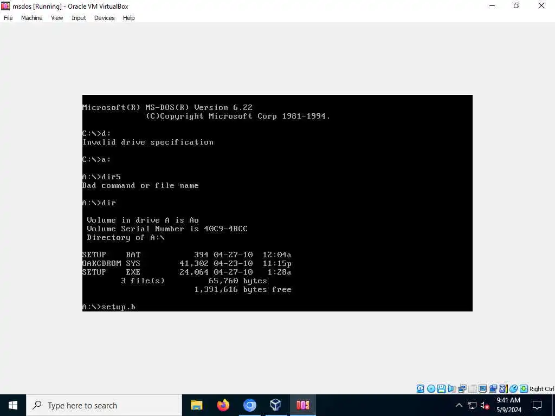Click the Type here to search box
The image size is (555, 416).
point(104,405)
